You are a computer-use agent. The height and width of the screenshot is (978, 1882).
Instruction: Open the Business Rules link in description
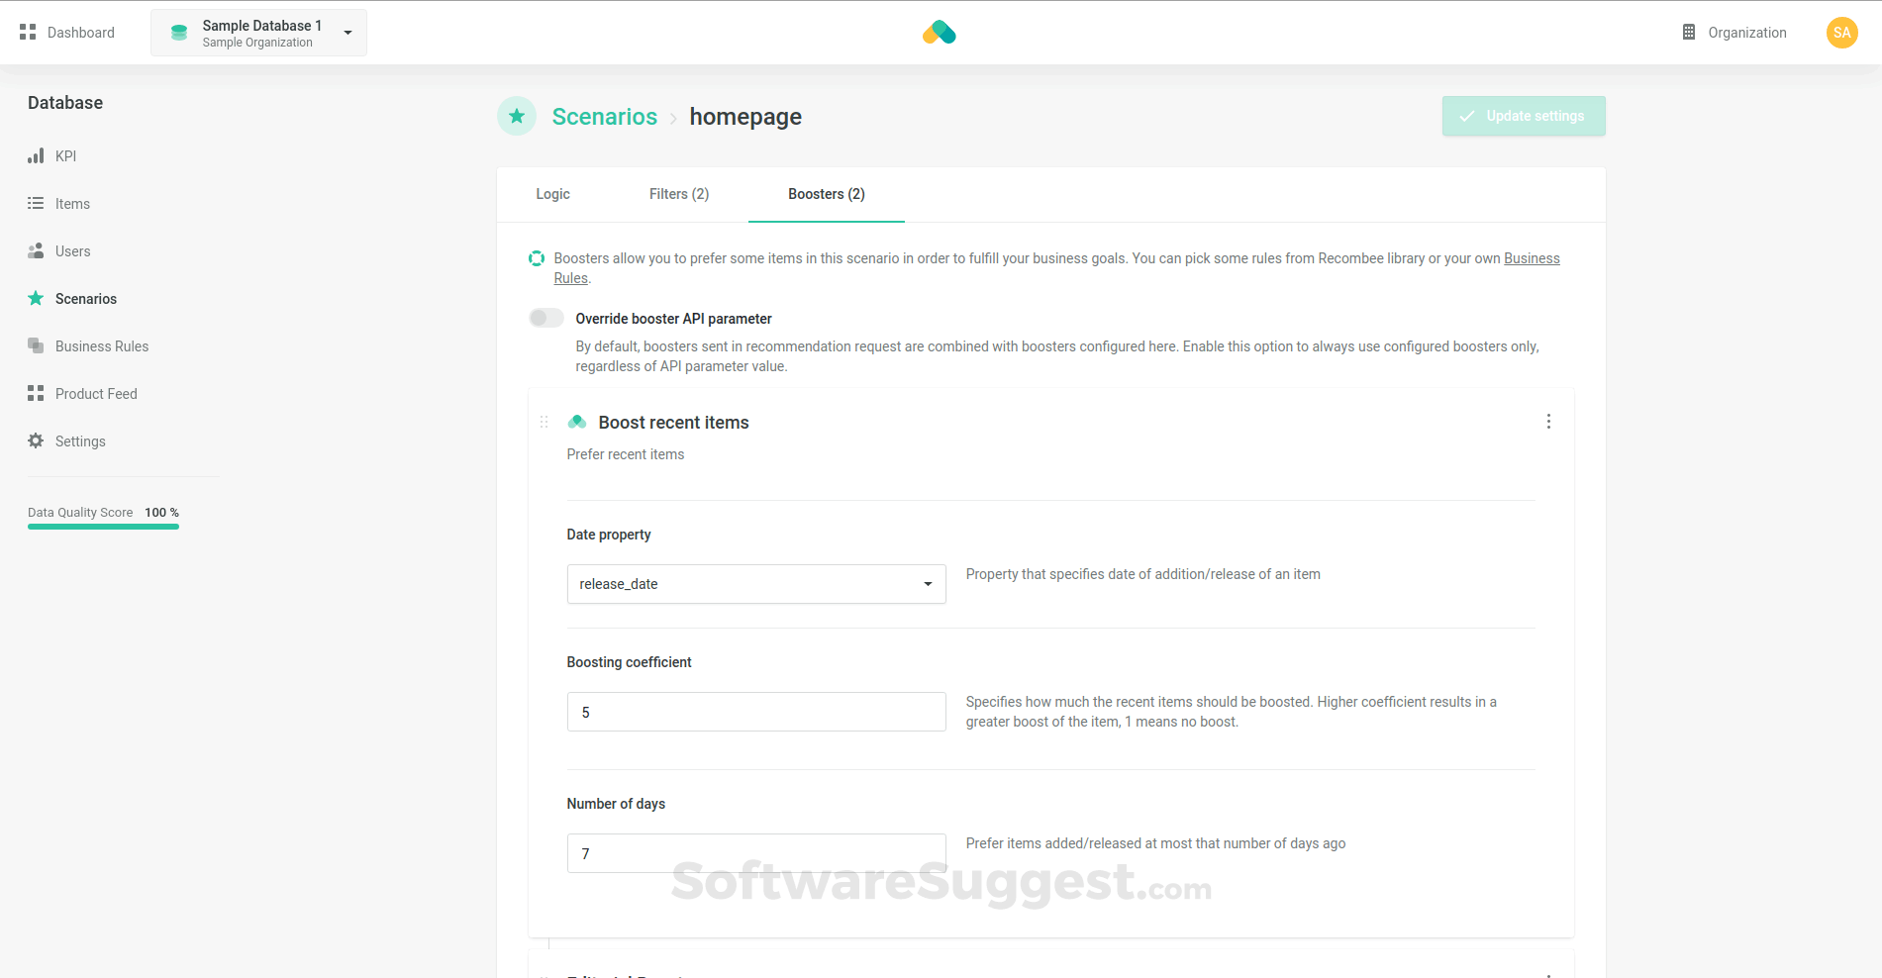pos(1531,258)
